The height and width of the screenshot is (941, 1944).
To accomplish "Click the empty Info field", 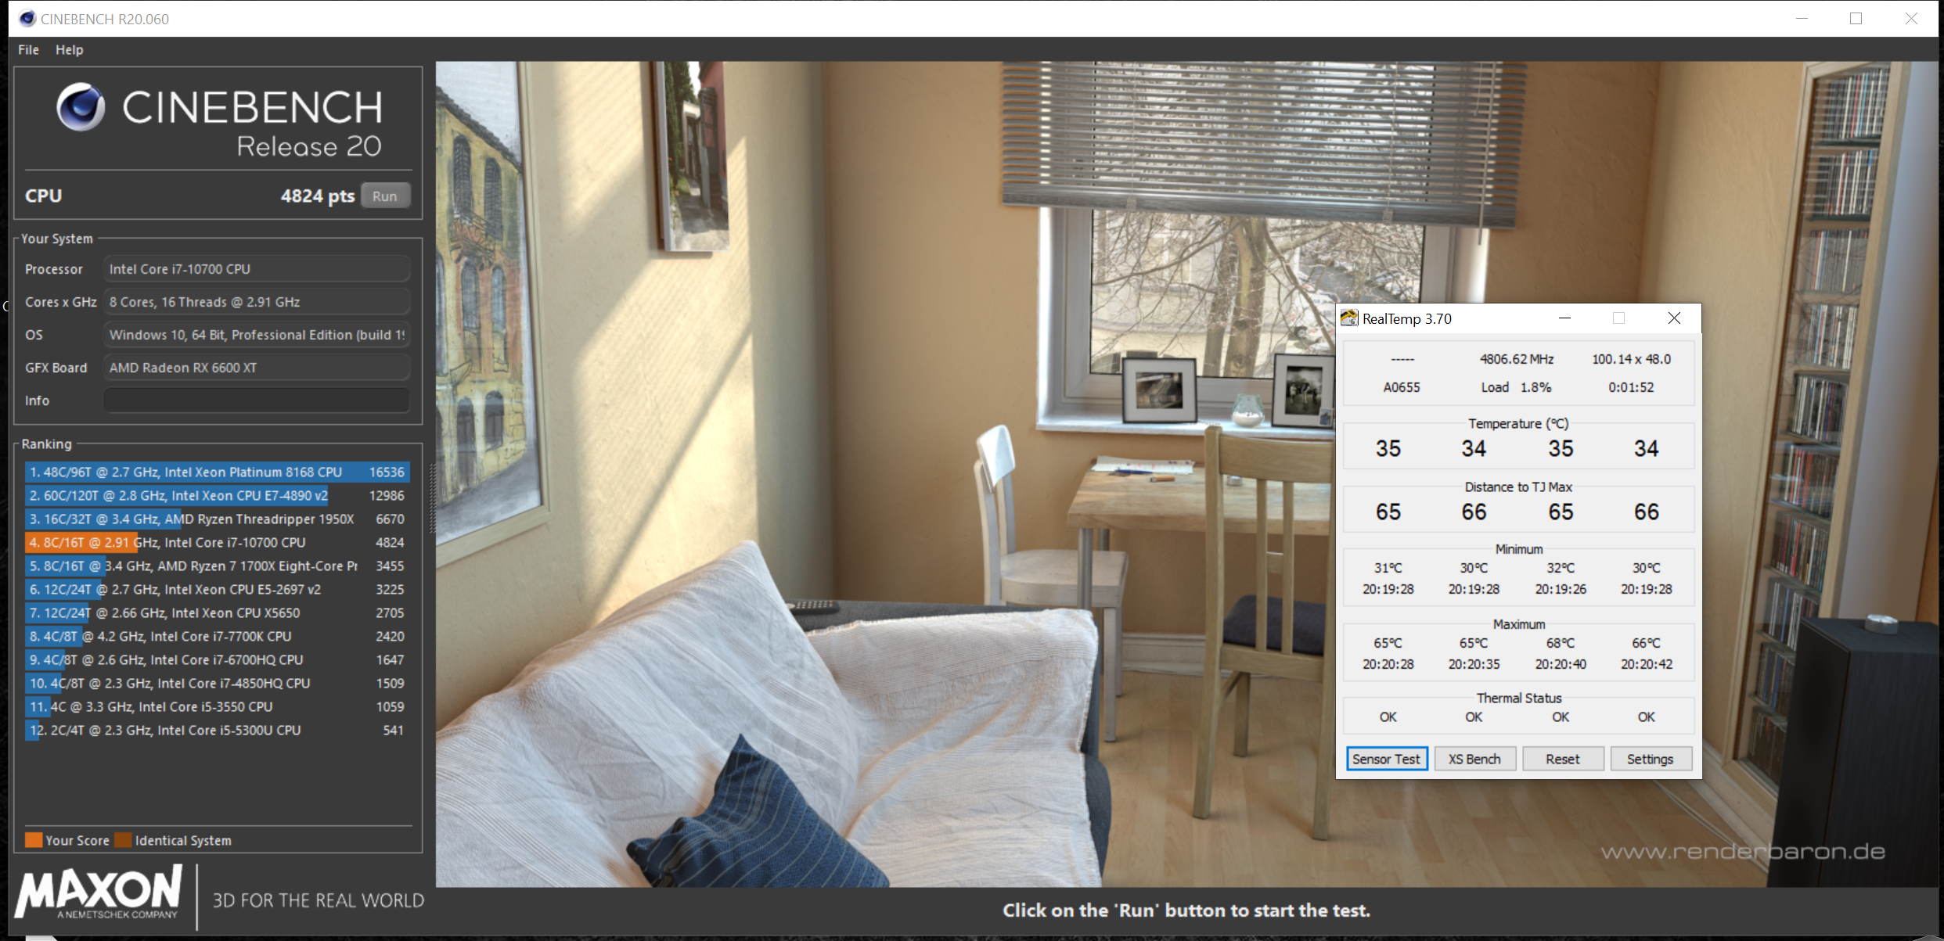I will tap(257, 400).
